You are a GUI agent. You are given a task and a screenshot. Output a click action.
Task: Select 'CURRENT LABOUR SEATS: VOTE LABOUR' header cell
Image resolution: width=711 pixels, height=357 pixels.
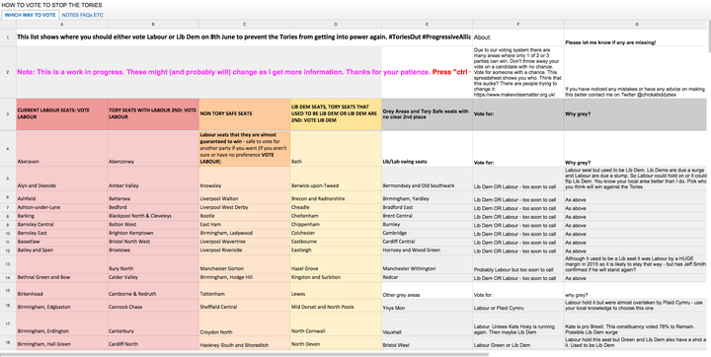[61, 114]
